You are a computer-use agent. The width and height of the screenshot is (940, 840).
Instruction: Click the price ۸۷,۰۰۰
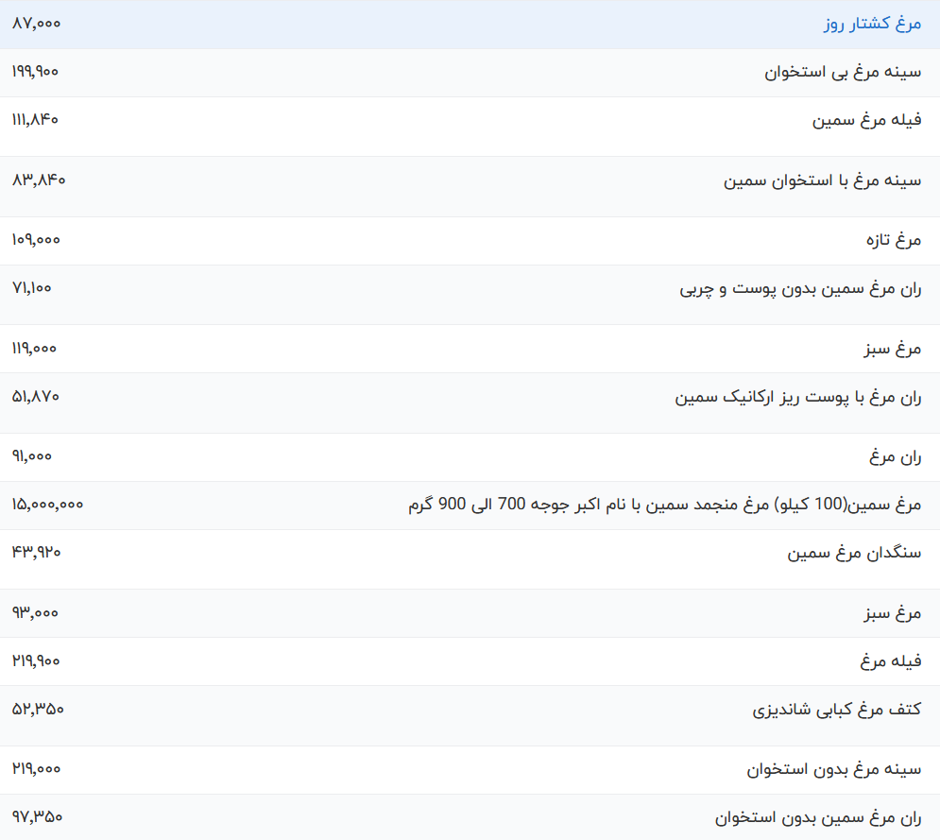click(37, 24)
